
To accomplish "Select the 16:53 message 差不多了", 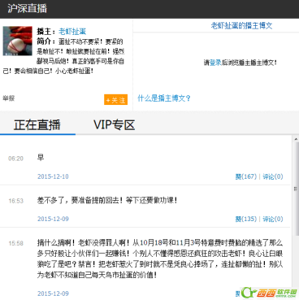I will 107,201.
